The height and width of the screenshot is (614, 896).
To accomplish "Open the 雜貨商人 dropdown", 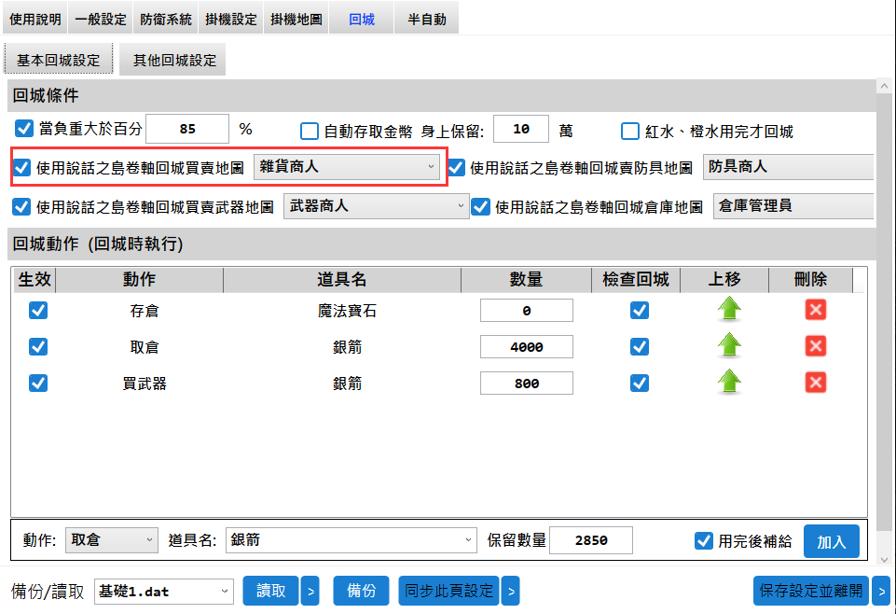I will tap(346, 167).
